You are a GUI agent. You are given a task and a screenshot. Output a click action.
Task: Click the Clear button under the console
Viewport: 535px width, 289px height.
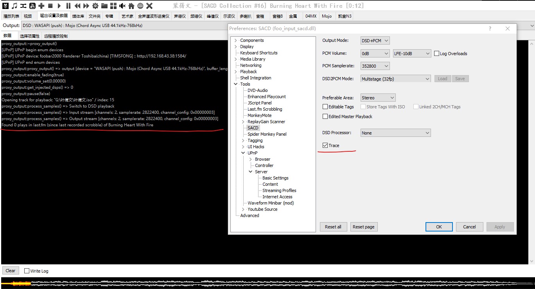click(x=11, y=271)
